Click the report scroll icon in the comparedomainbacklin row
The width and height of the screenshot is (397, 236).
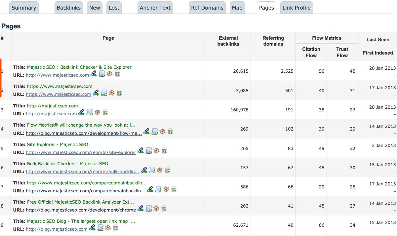point(158,189)
